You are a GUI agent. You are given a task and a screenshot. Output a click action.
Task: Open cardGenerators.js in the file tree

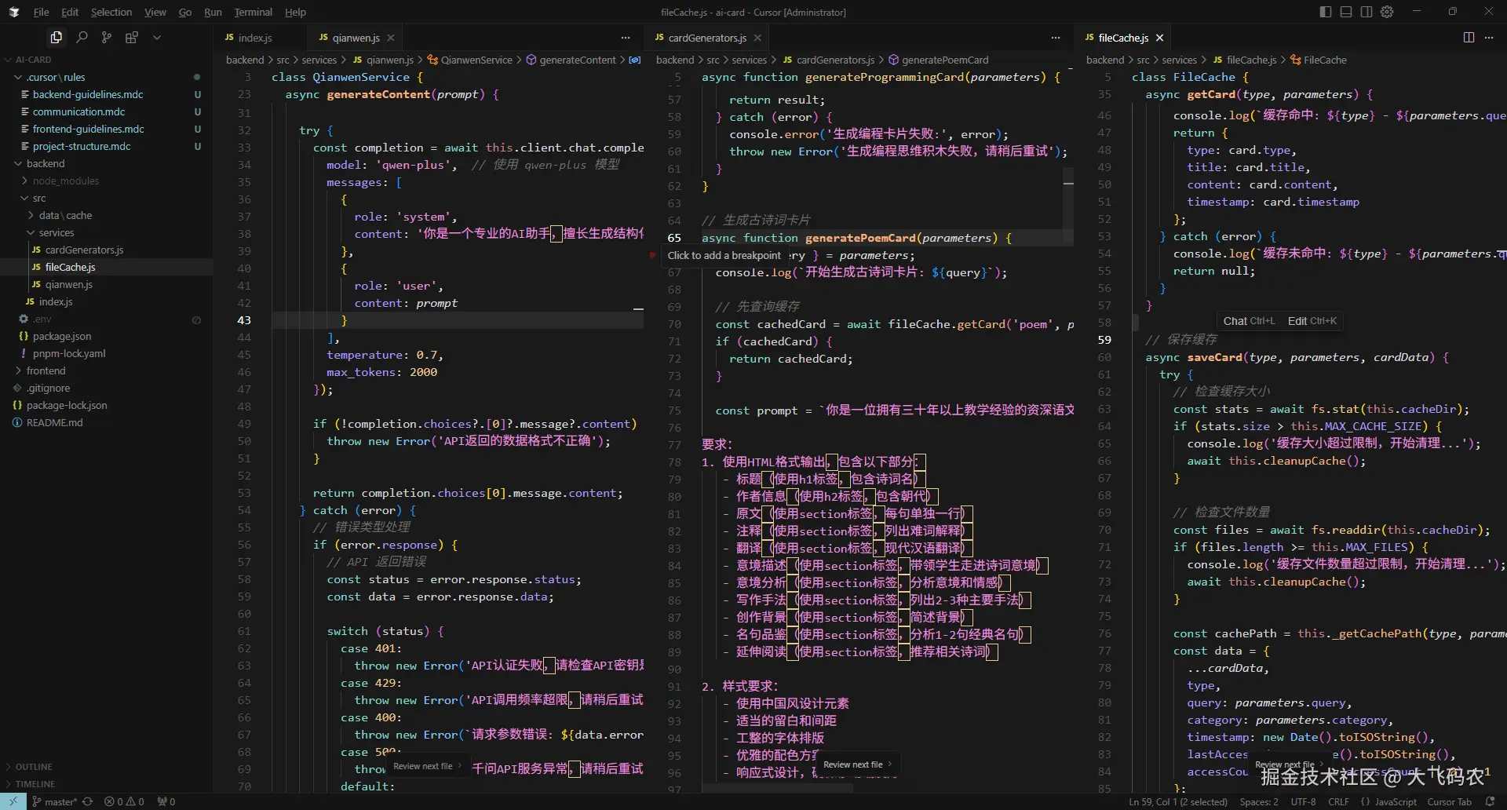[84, 250]
